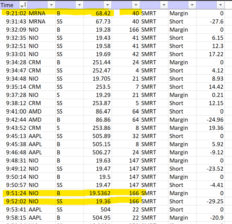The image size is (232, 224).
Task: Select price cell 252.47
Action: tap(98, 70)
